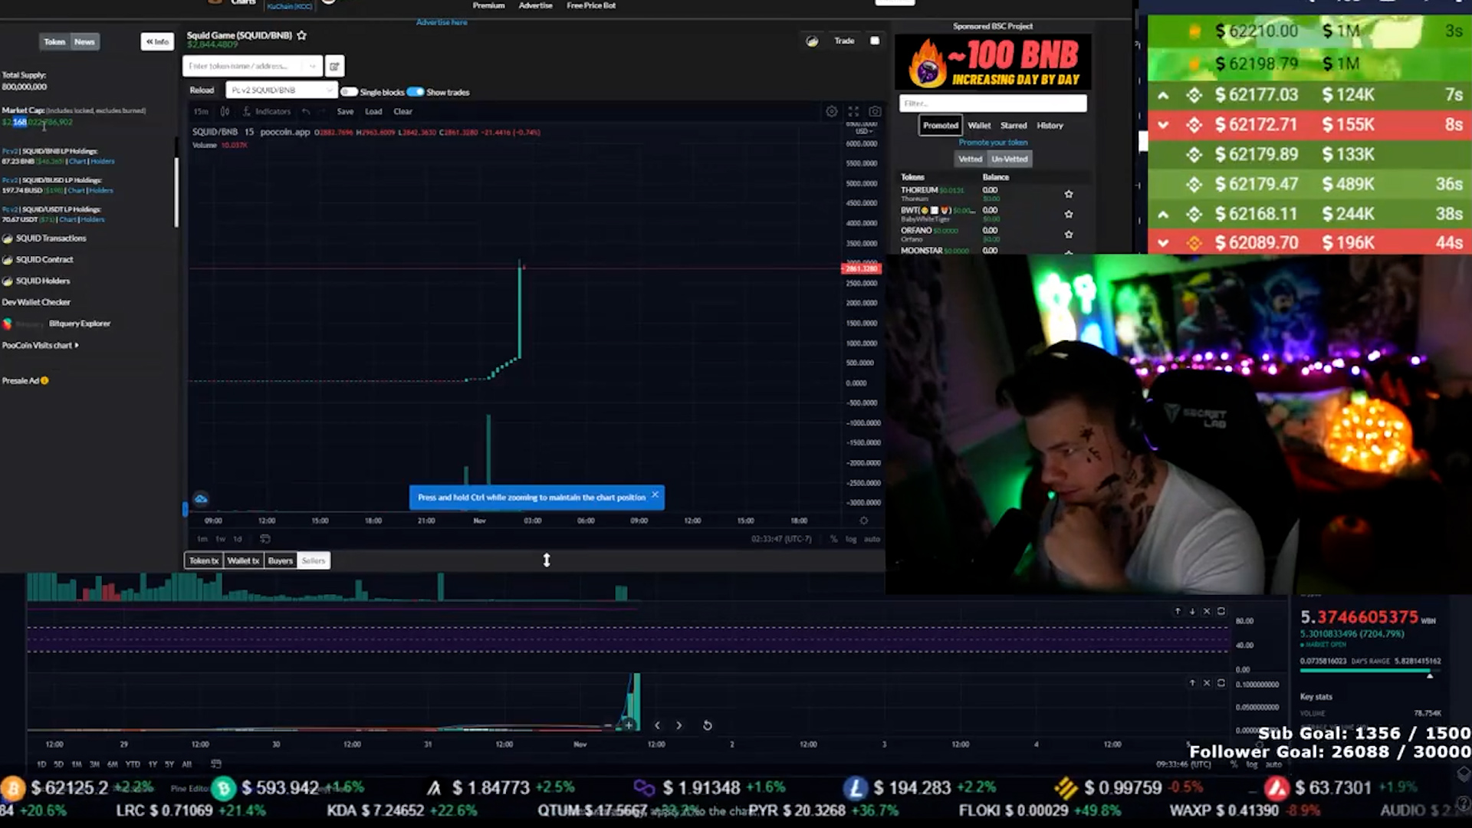Open the Indicators menu
1472x828 pixels.
point(267,111)
